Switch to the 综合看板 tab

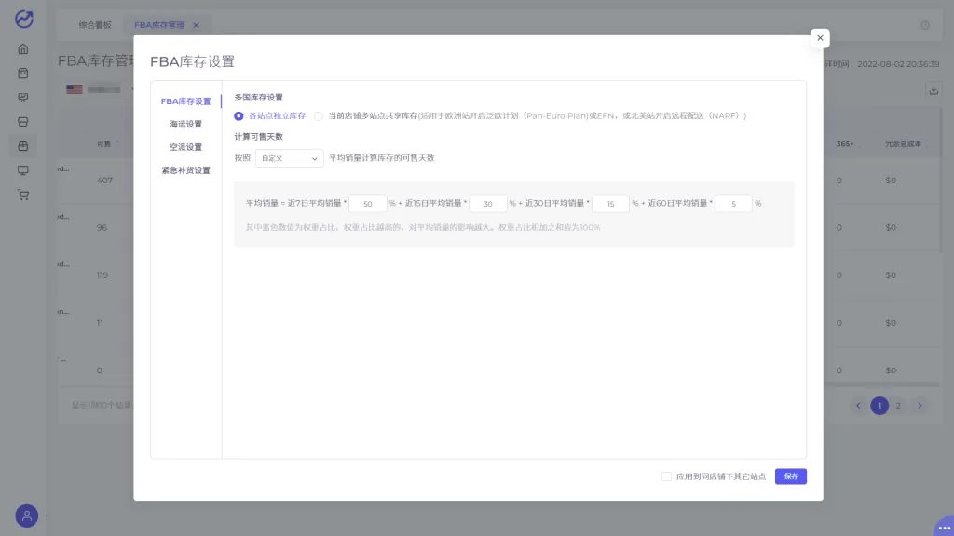pyautogui.click(x=95, y=25)
